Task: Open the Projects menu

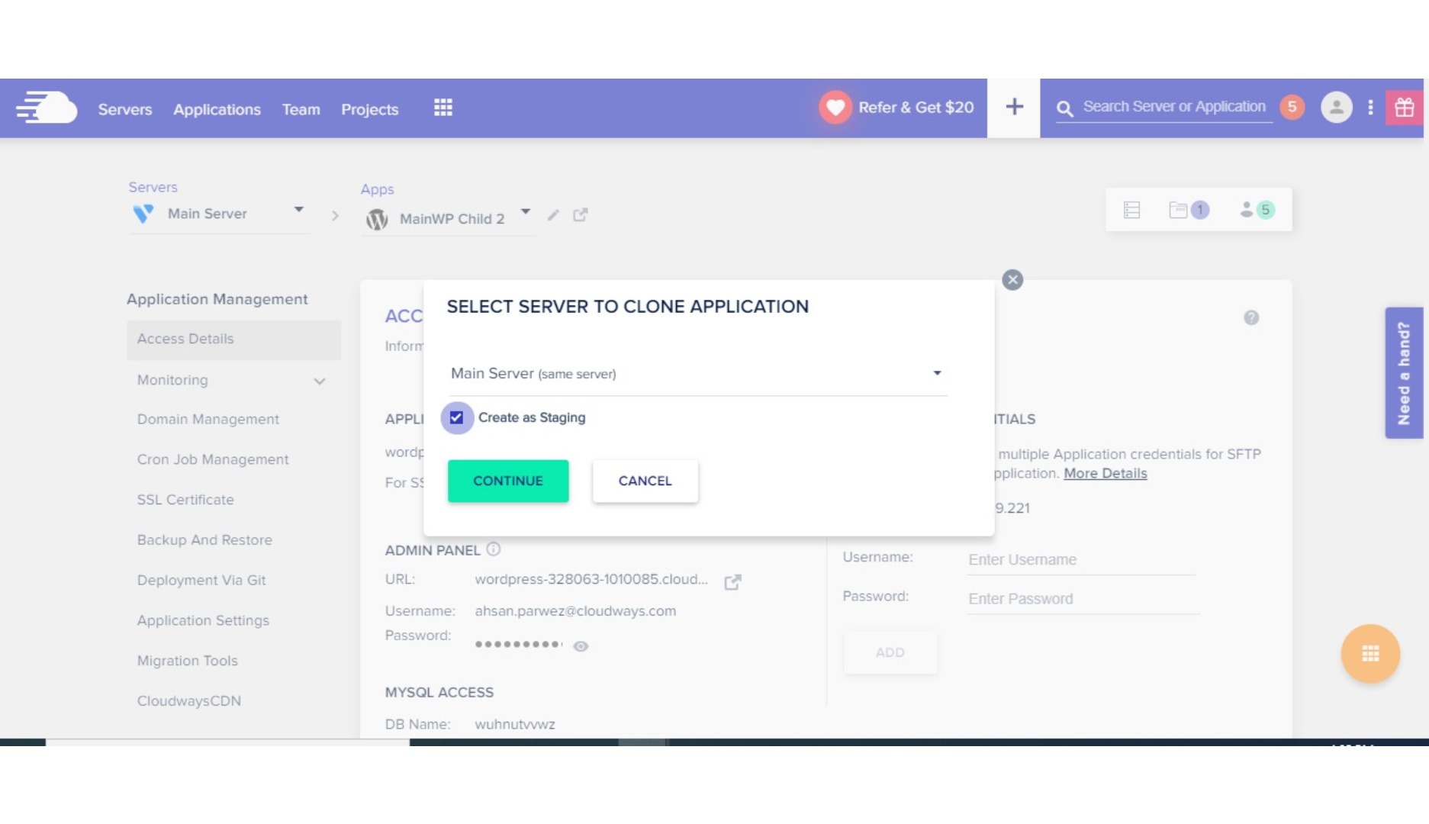Action: pos(370,109)
